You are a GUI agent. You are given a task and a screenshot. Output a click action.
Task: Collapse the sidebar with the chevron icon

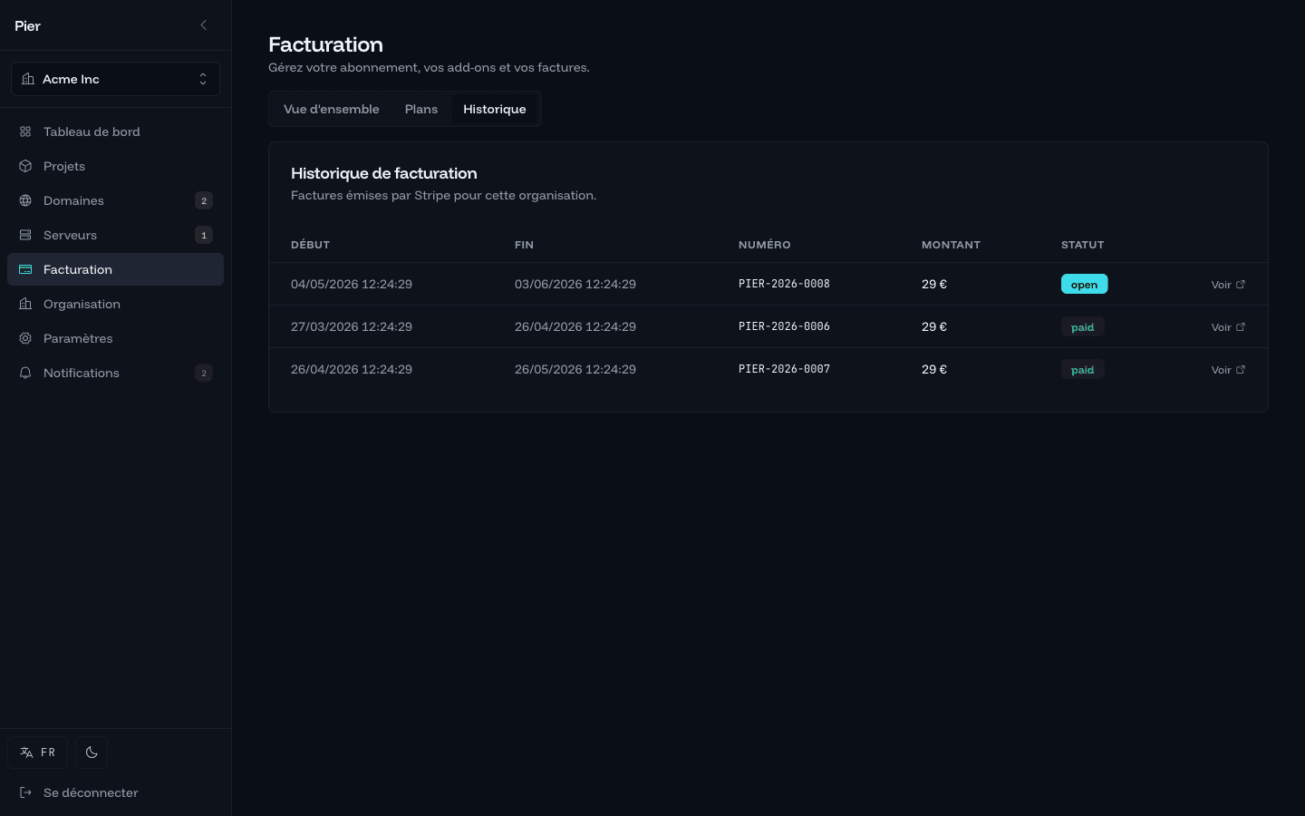point(203,25)
